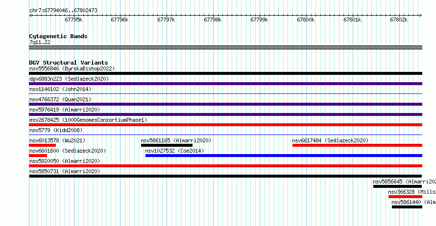Click the nsv5779 (Kidd2008) label
Screen dimensions: 436x226
coord(56,130)
